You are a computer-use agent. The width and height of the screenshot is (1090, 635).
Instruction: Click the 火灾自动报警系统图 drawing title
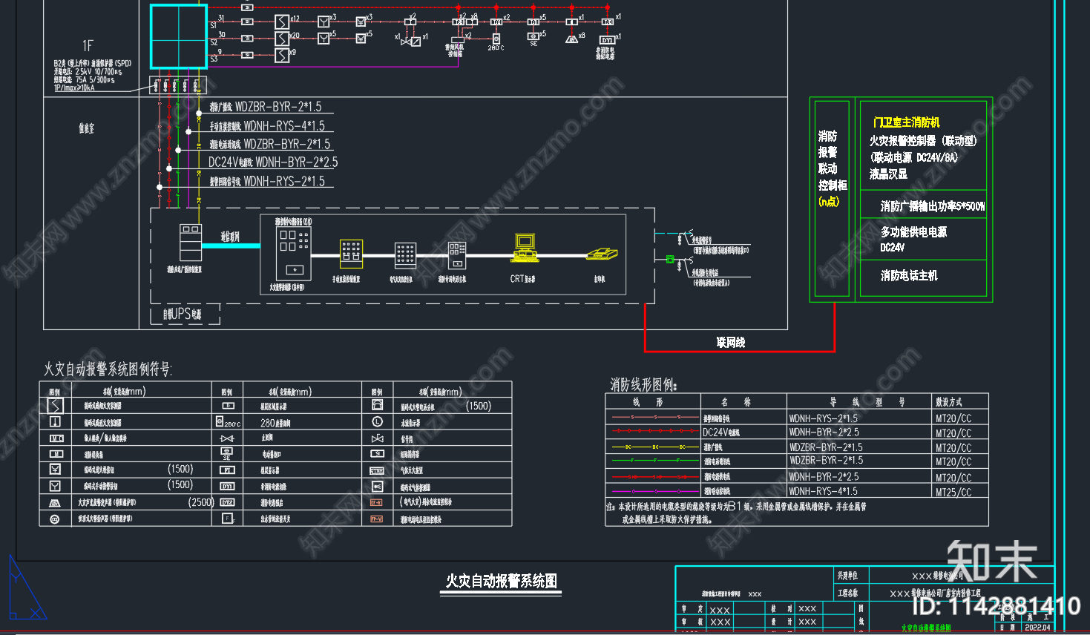501,581
